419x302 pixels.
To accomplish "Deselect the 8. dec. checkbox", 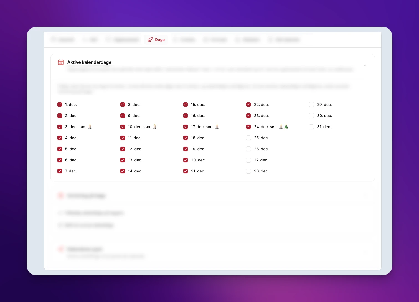I will coord(123,105).
